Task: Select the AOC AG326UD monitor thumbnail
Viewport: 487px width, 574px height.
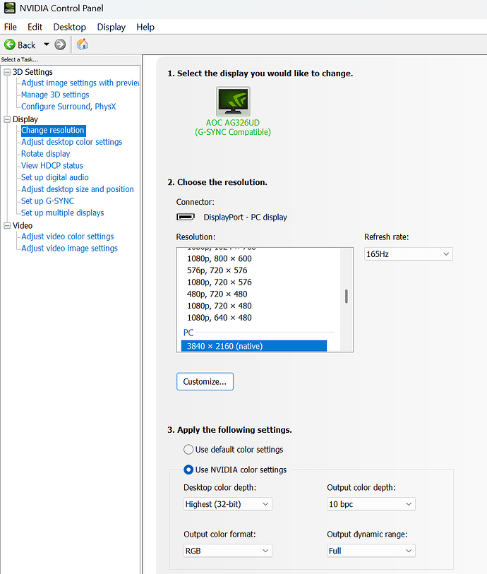Action: [233, 102]
